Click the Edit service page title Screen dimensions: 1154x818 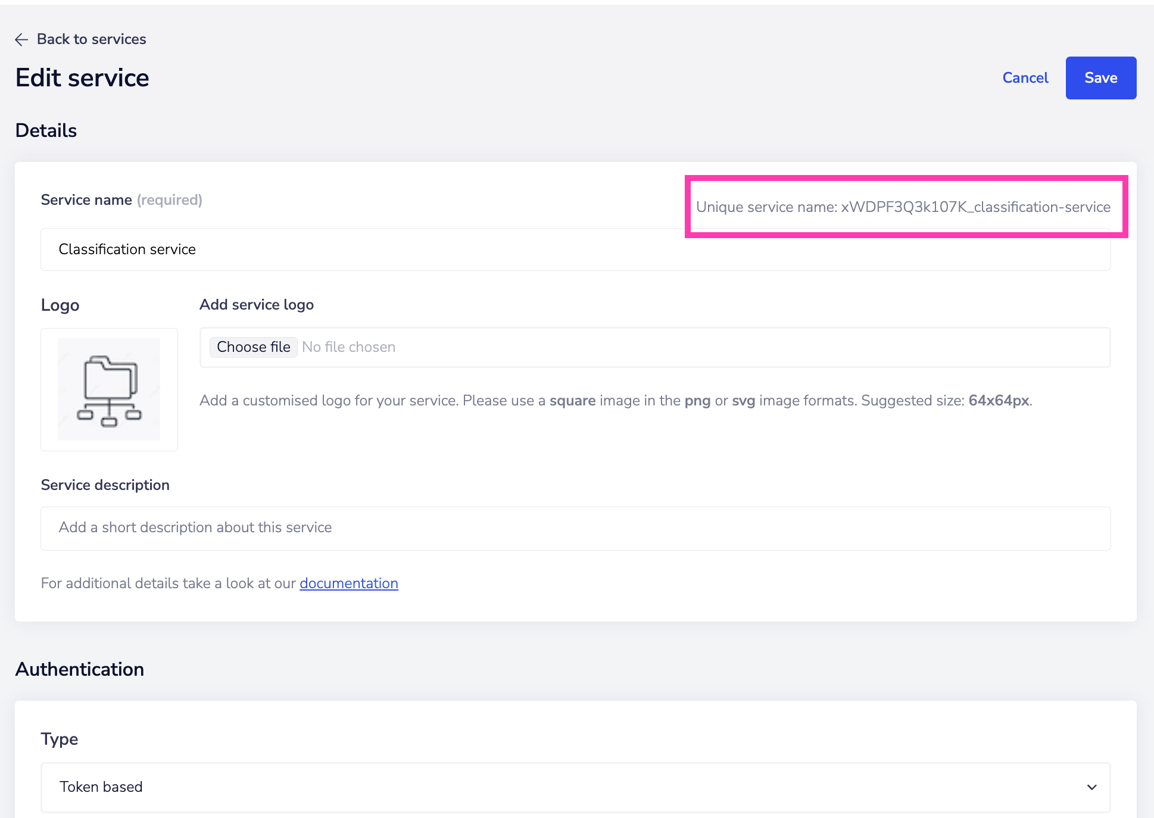coord(82,77)
